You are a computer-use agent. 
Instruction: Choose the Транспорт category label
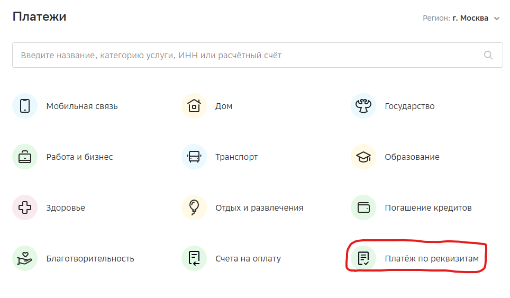pos(236,157)
